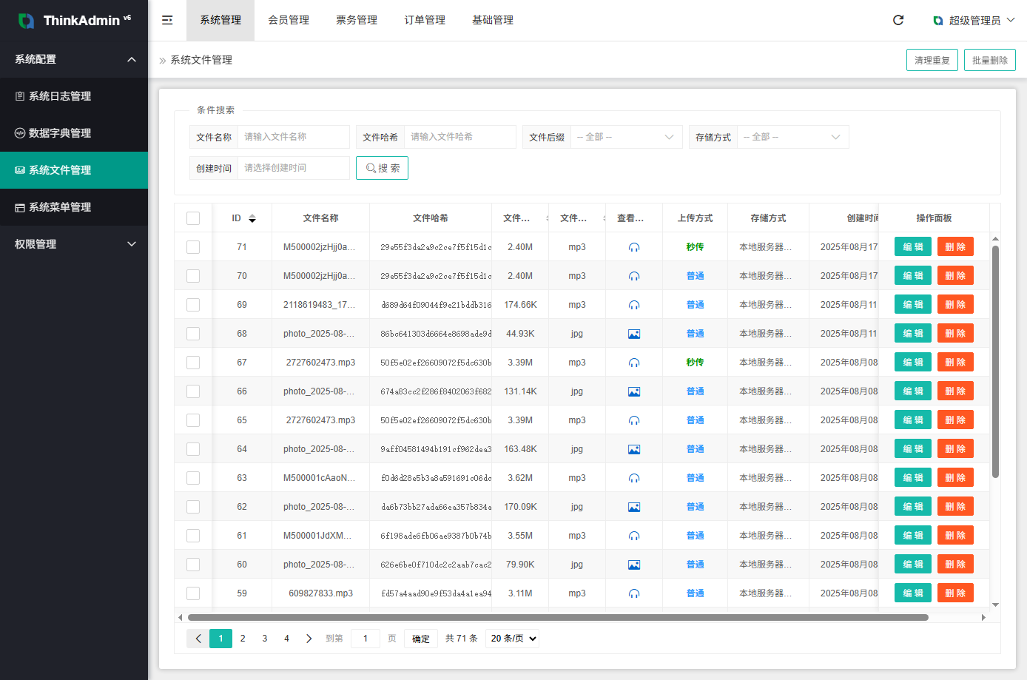Click the page refresh icon

point(898,20)
